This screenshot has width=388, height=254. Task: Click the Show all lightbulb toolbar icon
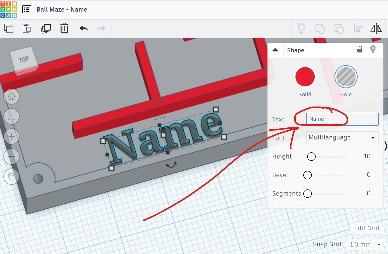tap(301, 28)
